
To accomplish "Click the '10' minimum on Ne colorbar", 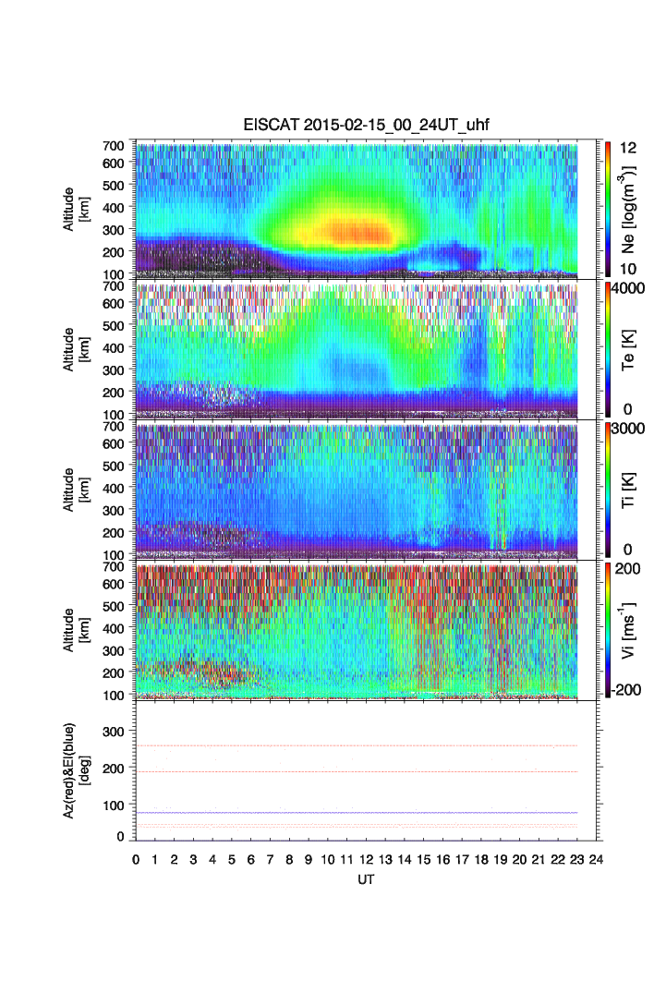I will [x=628, y=269].
